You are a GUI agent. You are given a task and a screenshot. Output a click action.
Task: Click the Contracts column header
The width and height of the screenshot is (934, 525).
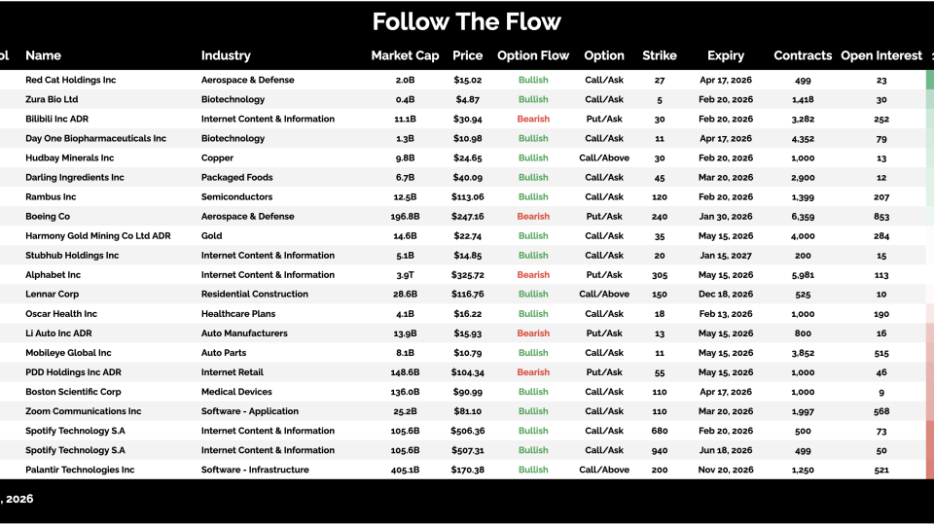click(x=803, y=55)
